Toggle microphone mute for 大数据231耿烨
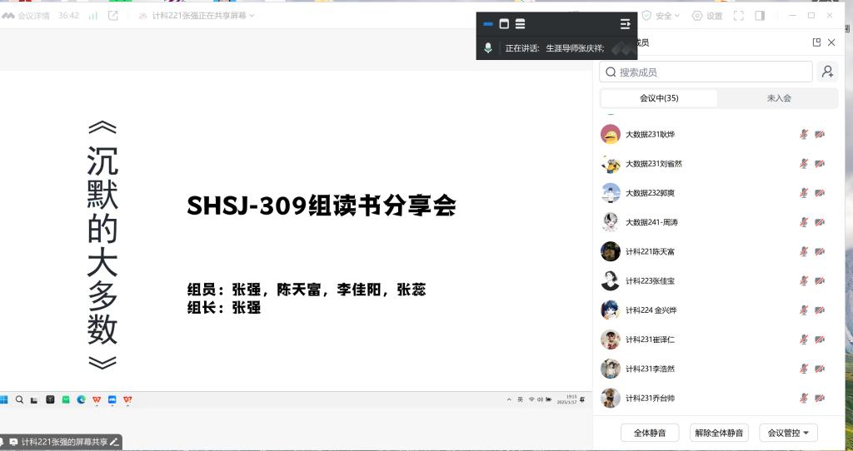The width and height of the screenshot is (853, 451). pos(804,134)
